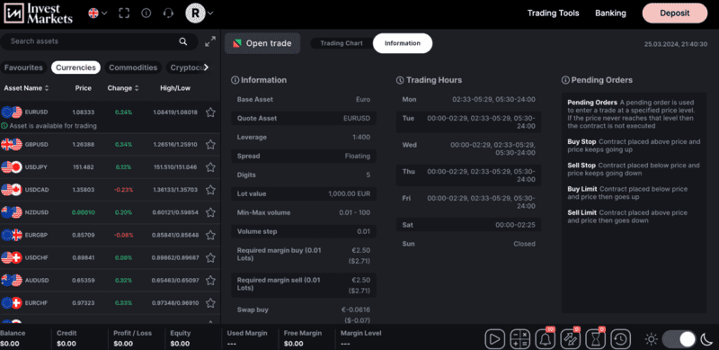Select the EURCHF asset row
The image size is (719, 350).
coord(110,302)
